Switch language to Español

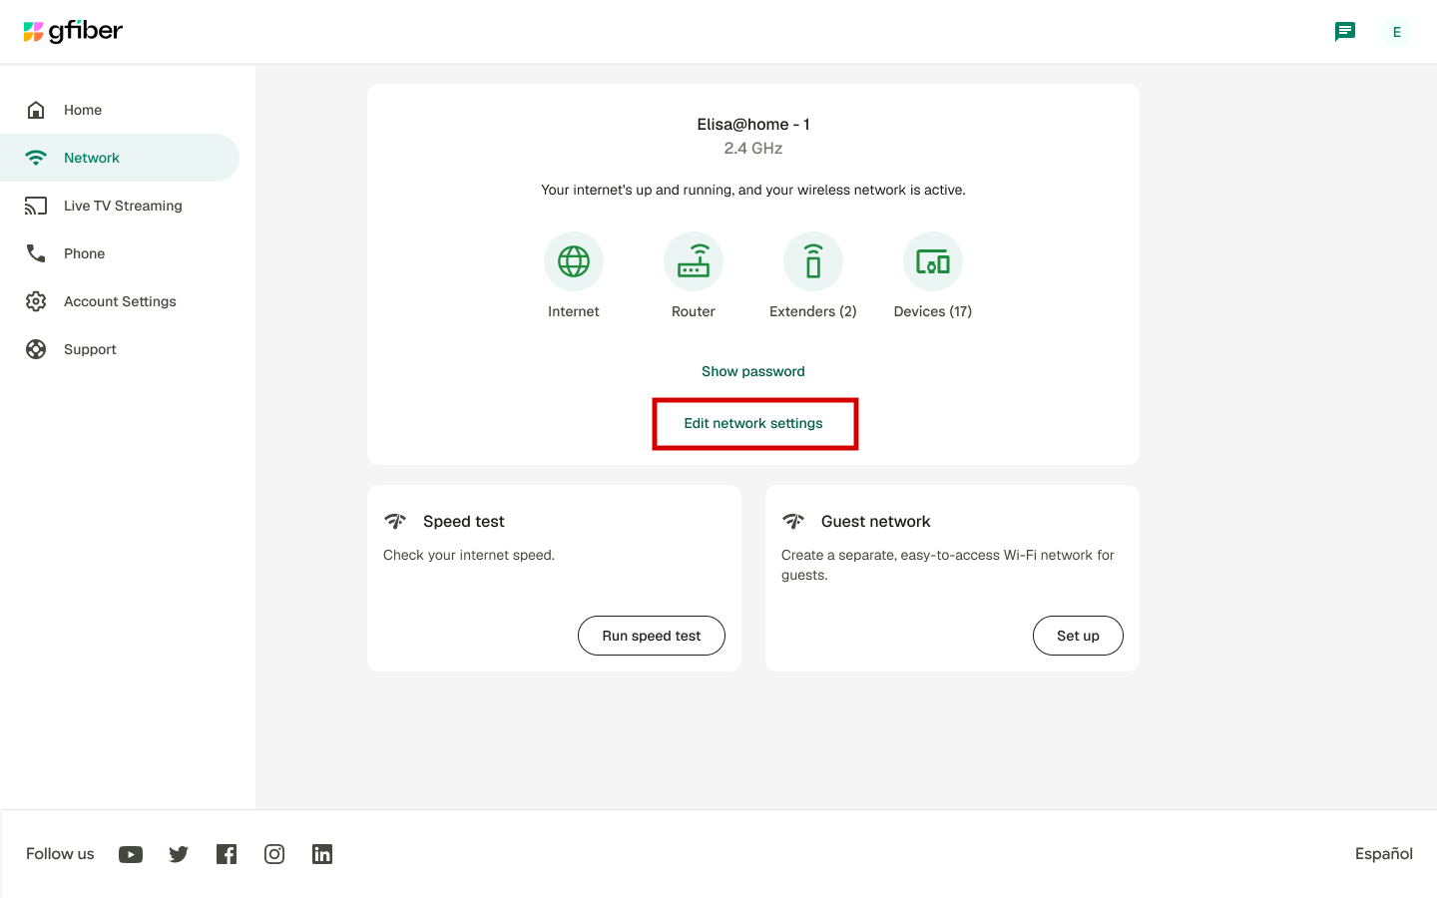tap(1383, 854)
